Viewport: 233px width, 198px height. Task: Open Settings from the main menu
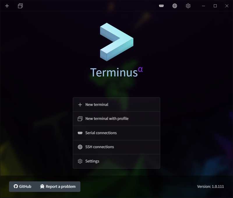(x=92, y=161)
